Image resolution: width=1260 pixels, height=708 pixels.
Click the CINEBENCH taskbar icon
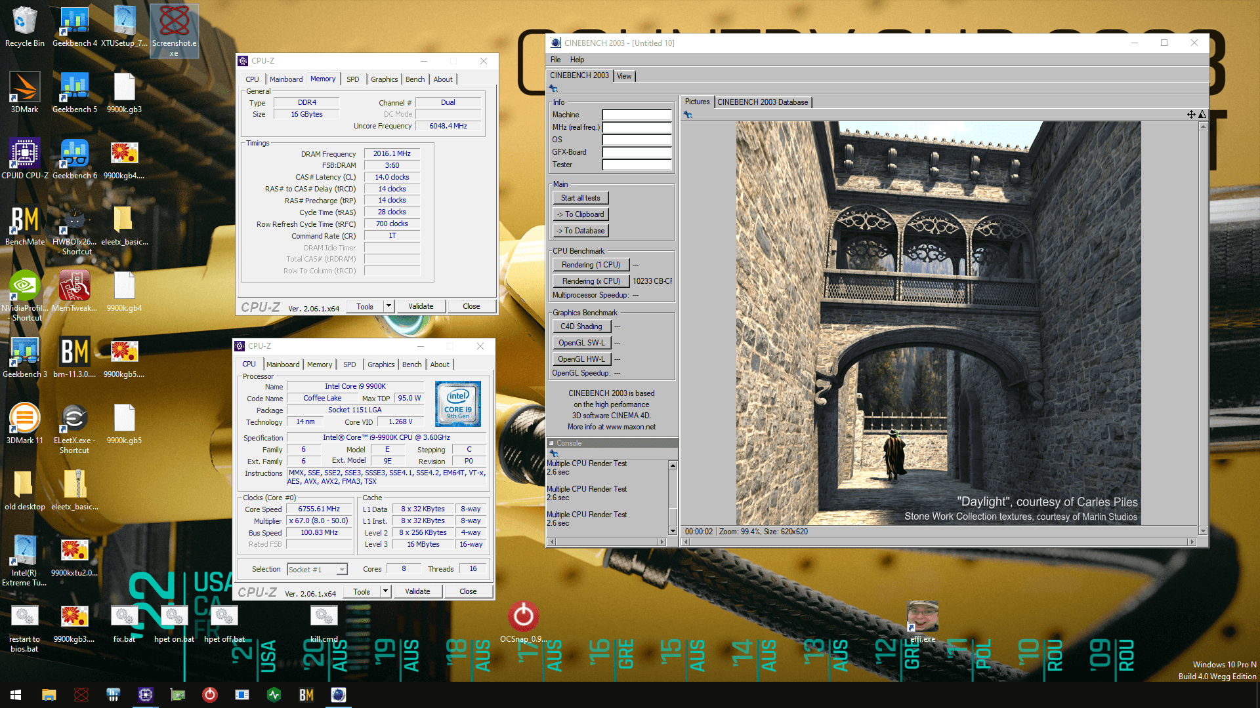click(x=338, y=695)
